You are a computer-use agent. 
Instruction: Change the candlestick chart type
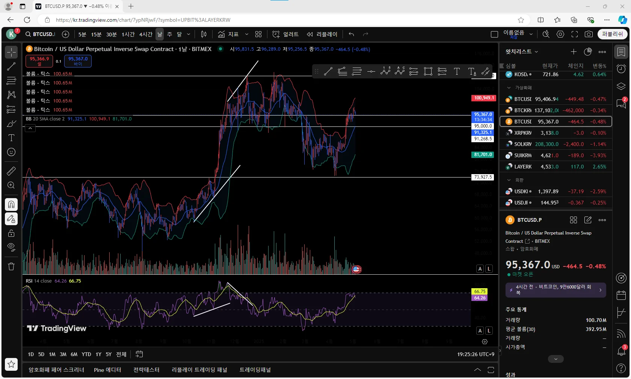204,34
